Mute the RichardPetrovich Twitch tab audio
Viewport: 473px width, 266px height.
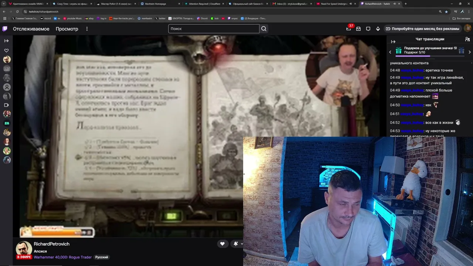tap(394, 4)
